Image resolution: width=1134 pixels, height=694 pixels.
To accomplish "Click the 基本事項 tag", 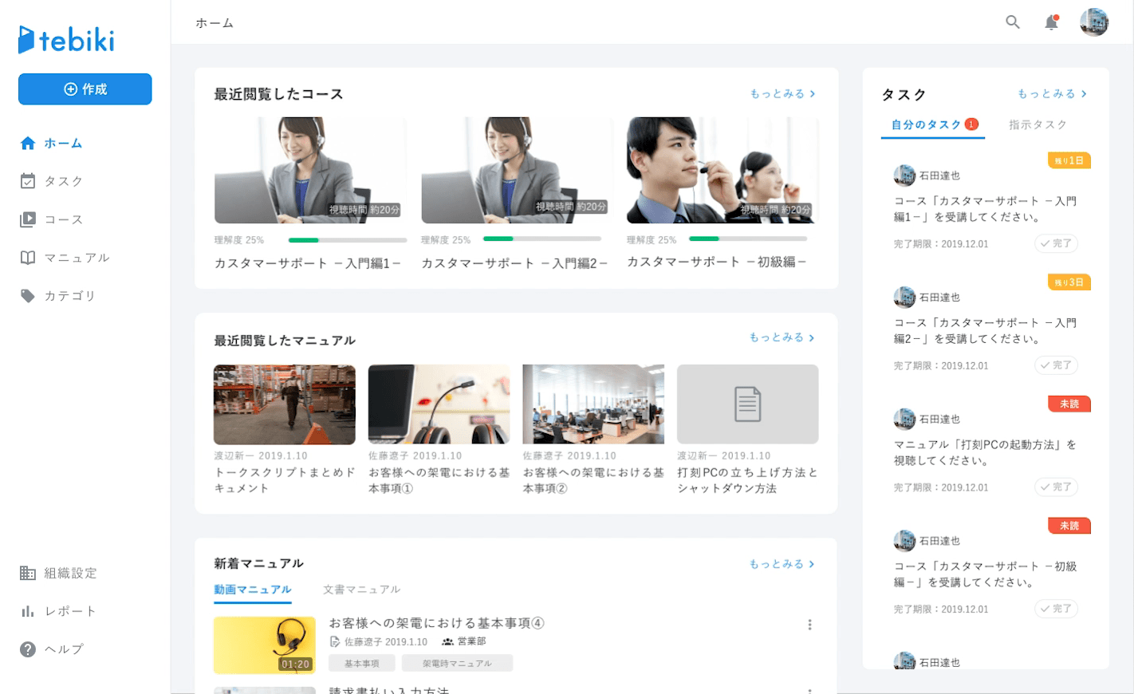I will click(x=362, y=664).
